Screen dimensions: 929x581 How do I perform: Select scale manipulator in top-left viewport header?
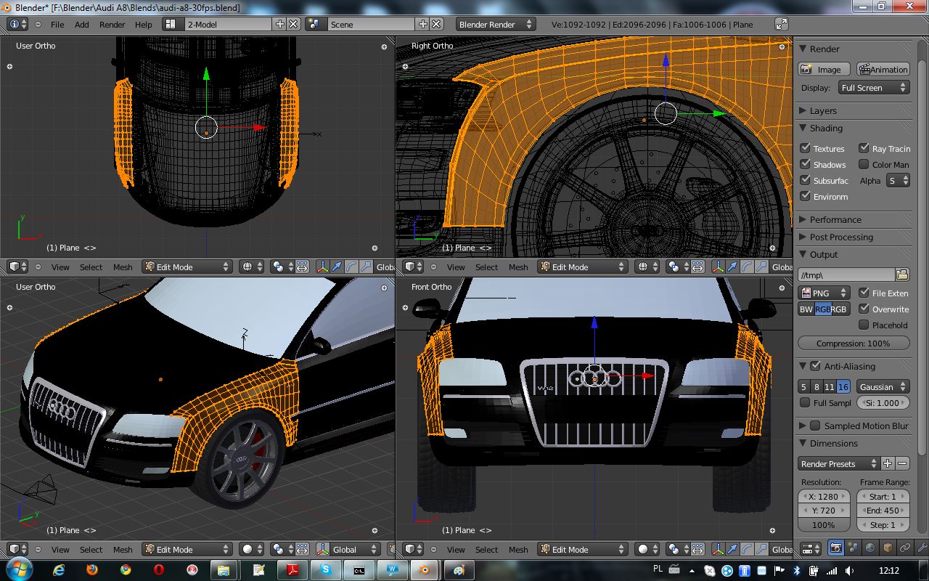[x=366, y=267]
